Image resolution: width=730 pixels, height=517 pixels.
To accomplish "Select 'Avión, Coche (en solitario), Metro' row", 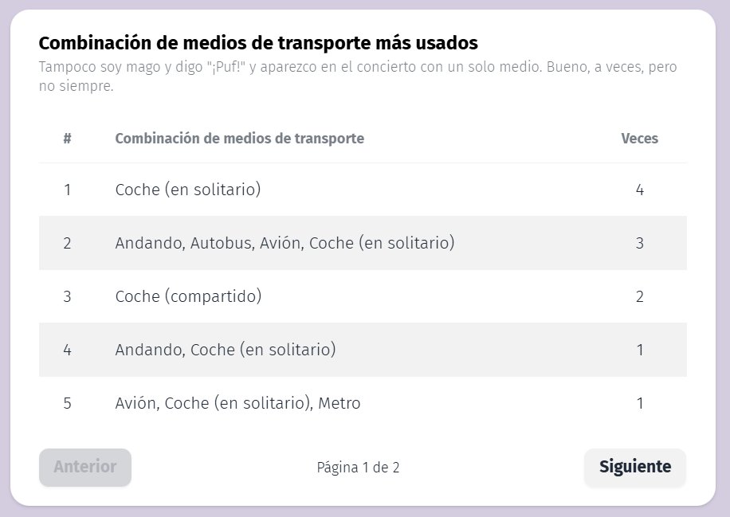I will coord(237,403).
